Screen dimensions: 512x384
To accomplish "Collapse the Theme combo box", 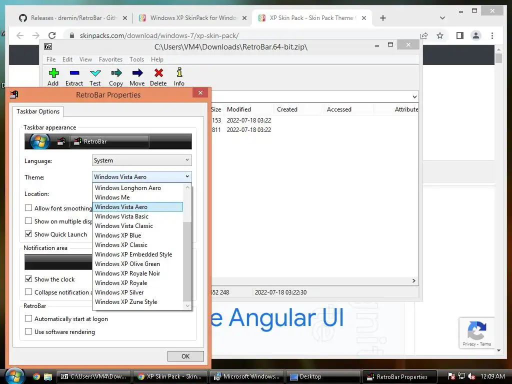I will (x=141, y=176).
